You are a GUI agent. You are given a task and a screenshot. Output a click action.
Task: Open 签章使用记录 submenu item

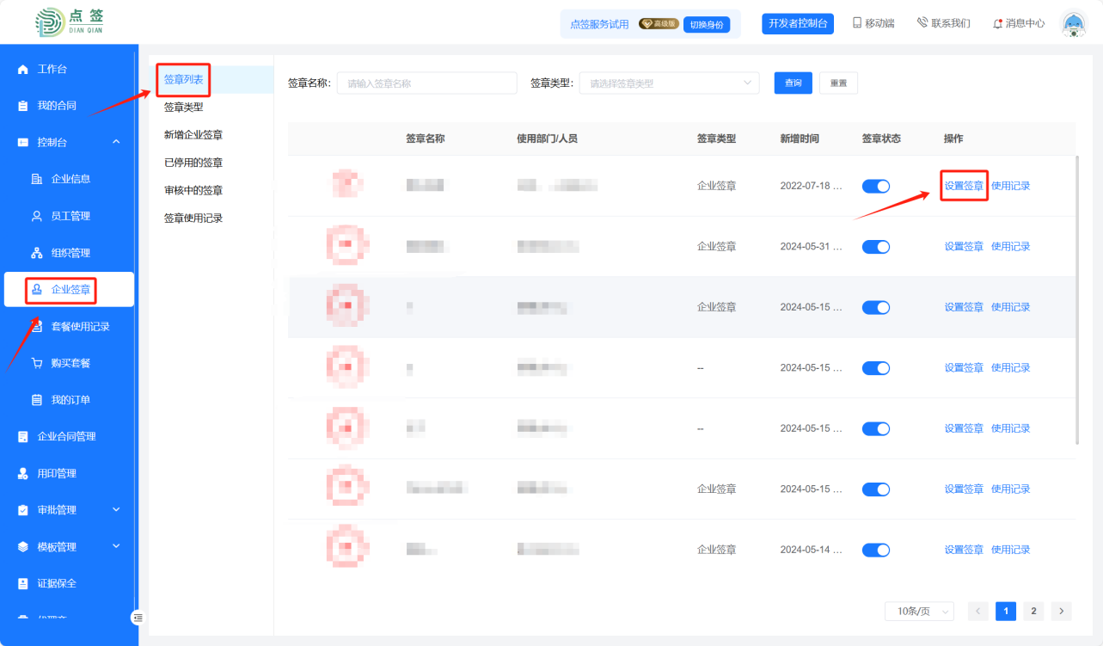(193, 218)
